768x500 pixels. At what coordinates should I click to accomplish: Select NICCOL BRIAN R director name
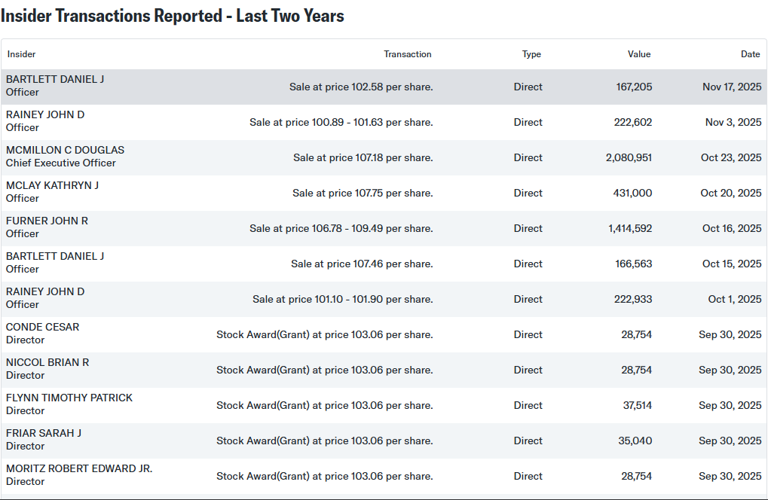coord(47,362)
